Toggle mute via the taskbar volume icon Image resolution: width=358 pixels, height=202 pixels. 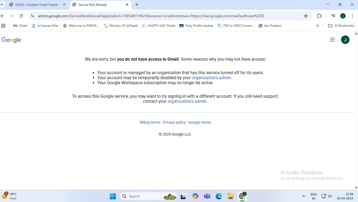tap(330, 196)
